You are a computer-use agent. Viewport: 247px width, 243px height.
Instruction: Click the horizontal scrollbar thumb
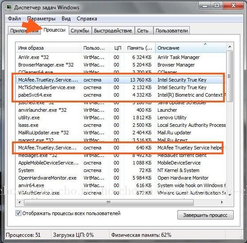[109, 202]
